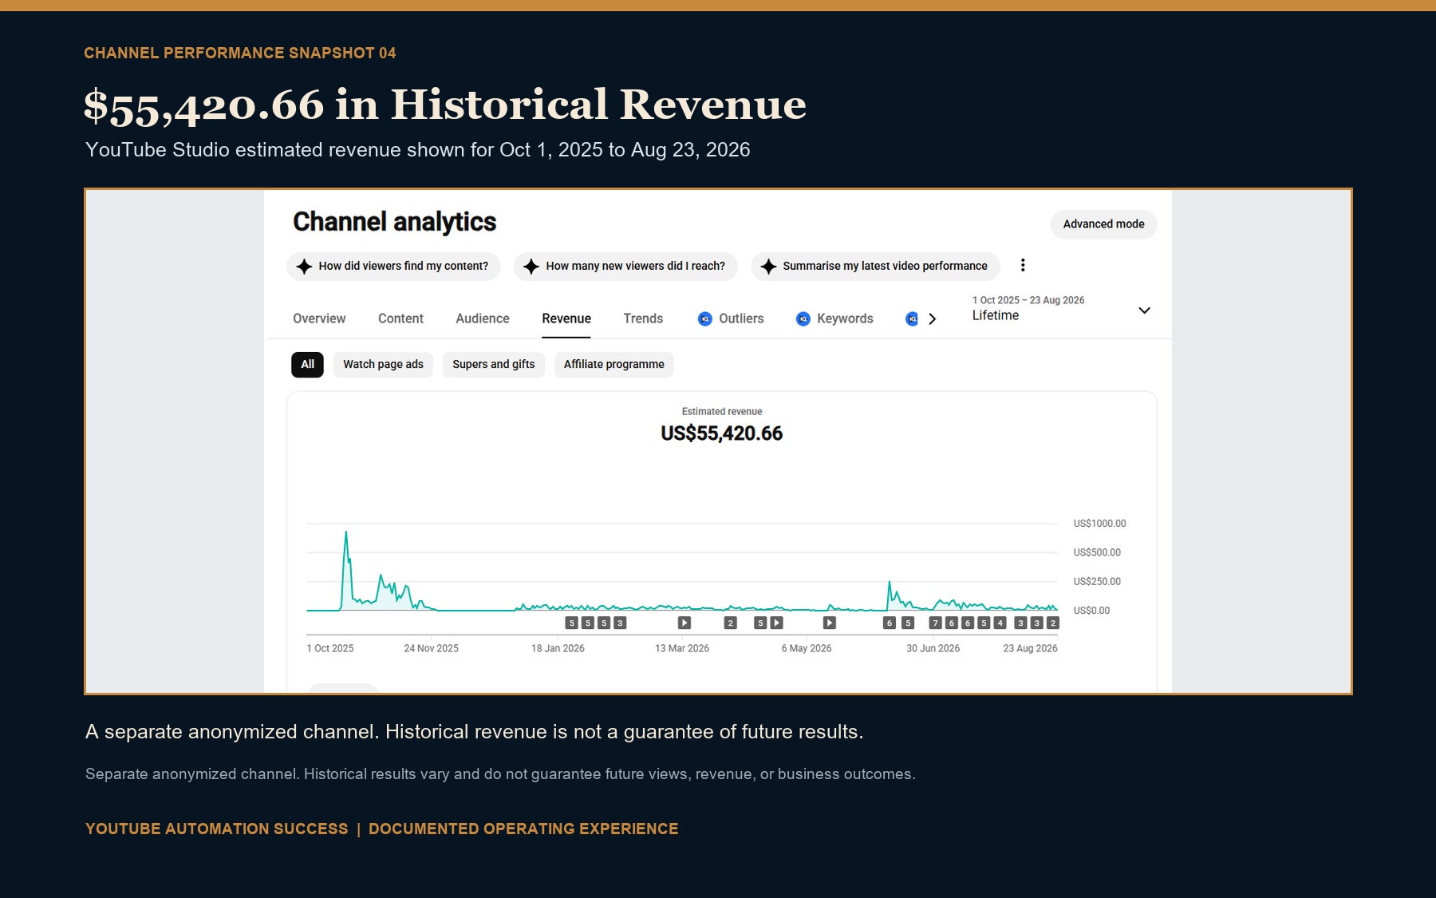Click the truncated blue-icon tab after Keywords

(912, 319)
